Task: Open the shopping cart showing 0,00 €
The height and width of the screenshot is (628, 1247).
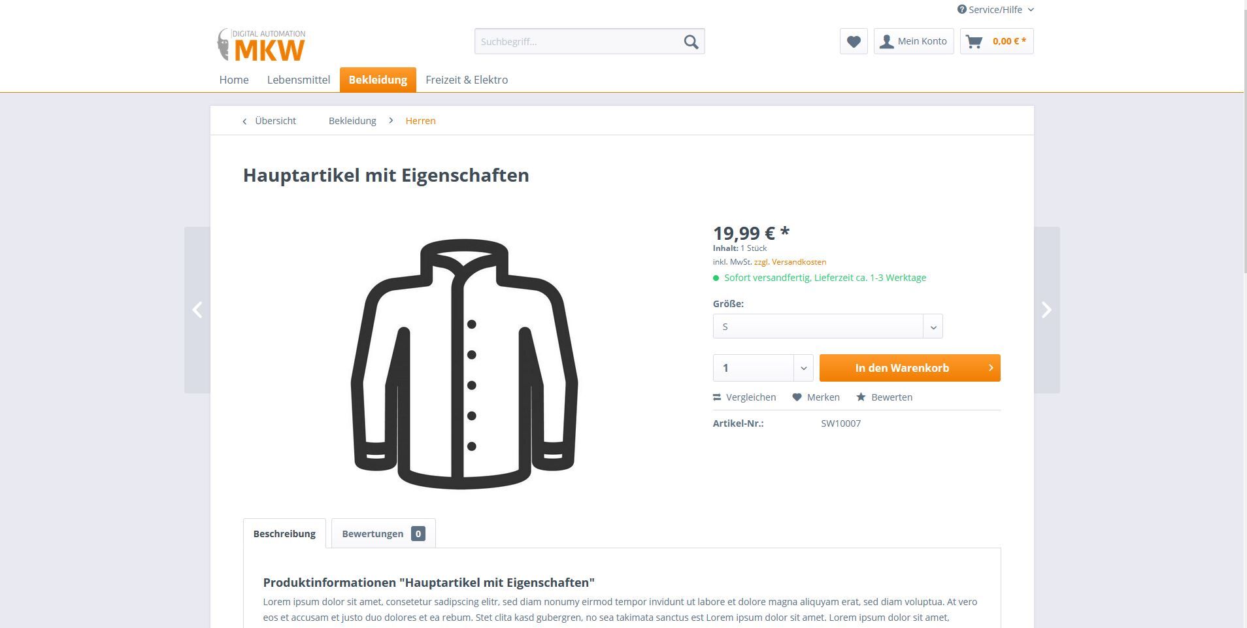Action: pos(997,42)
